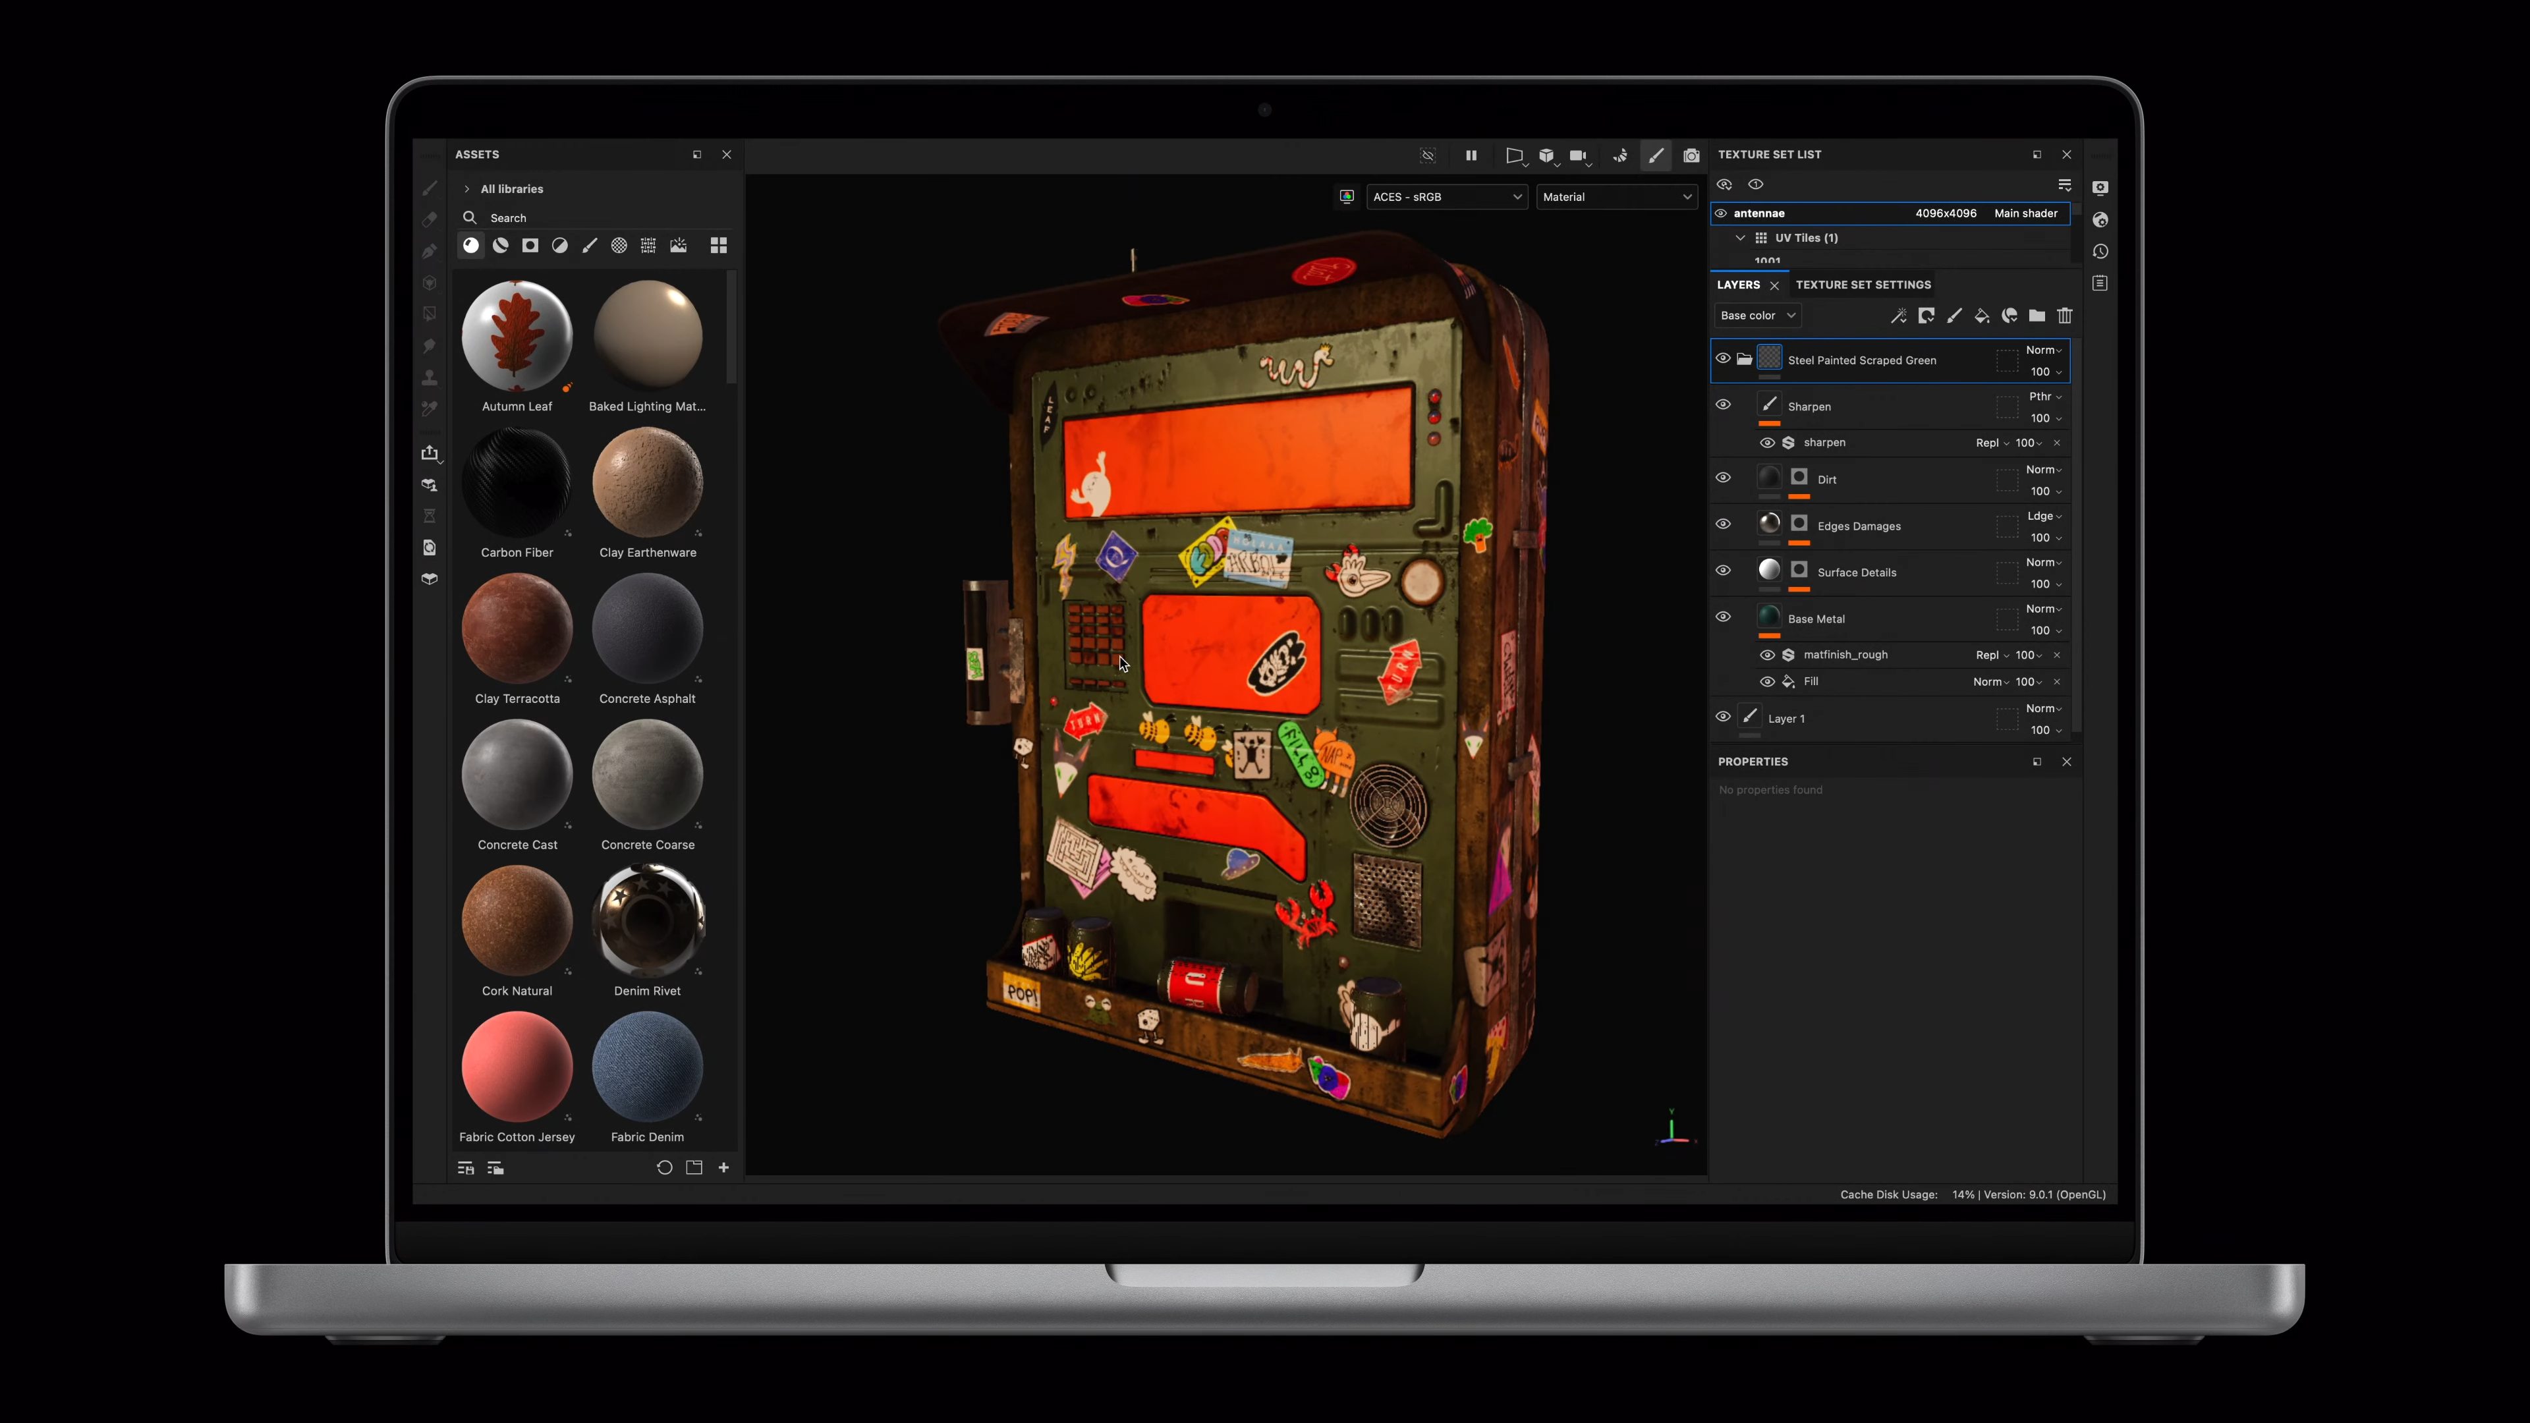Select the materials filter sphere icon

click(x=472, y=246)
